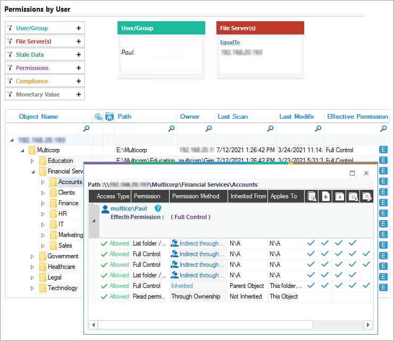This screenshot has height=341, width=394.
Task: Collapse the Financial Services folder node
Action: (33, 172)
